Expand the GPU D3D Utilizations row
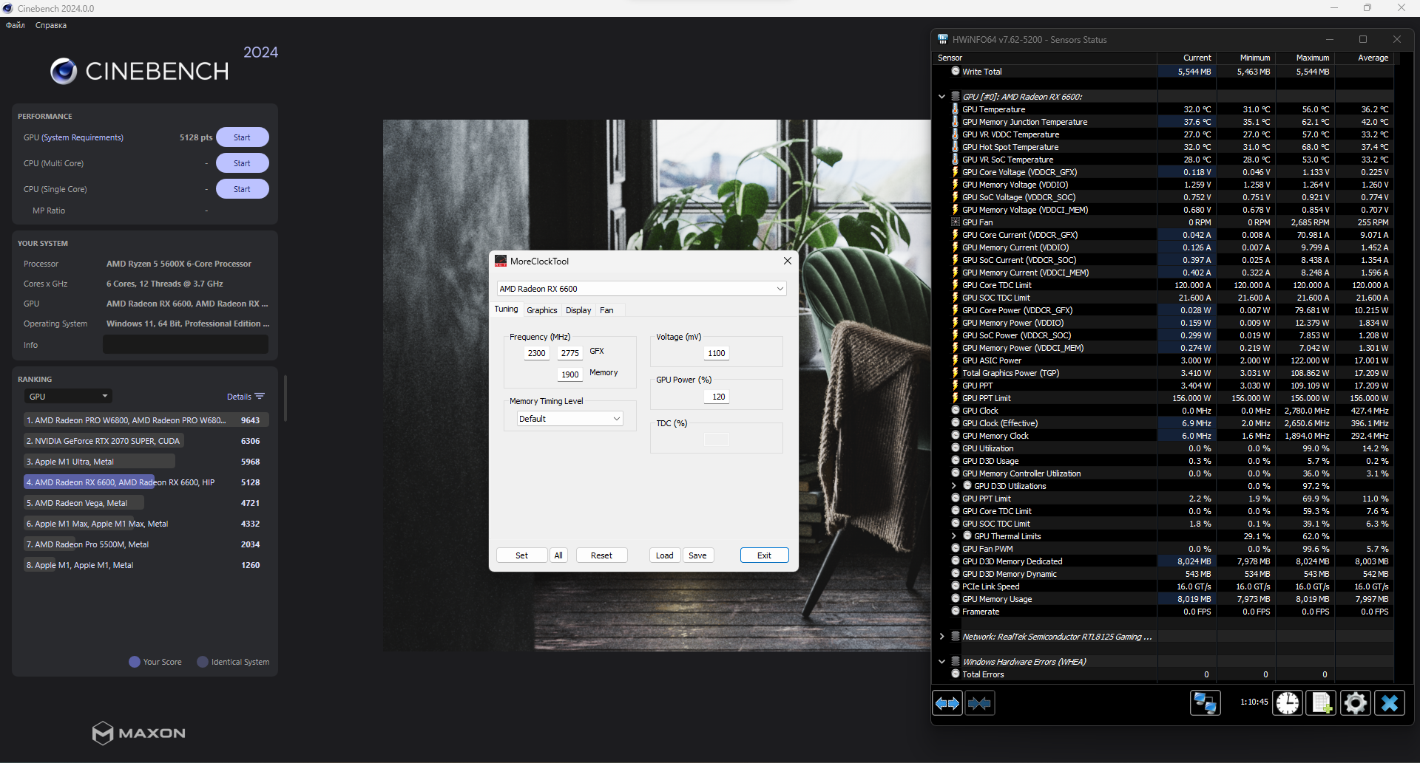 (x=954, y=486)
